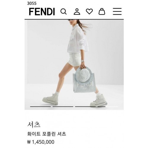148x148 pixels.
Task: Jump to the third carousel slide indicator
Action: (x=85, y=107)
